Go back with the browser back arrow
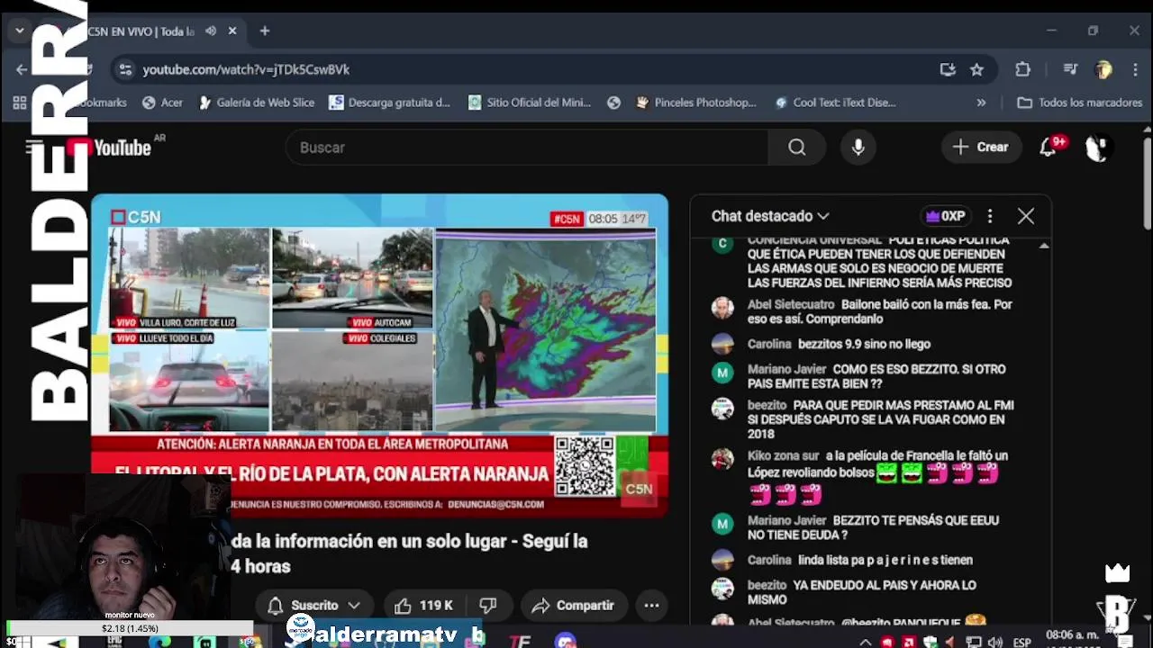 coord(22,69)
